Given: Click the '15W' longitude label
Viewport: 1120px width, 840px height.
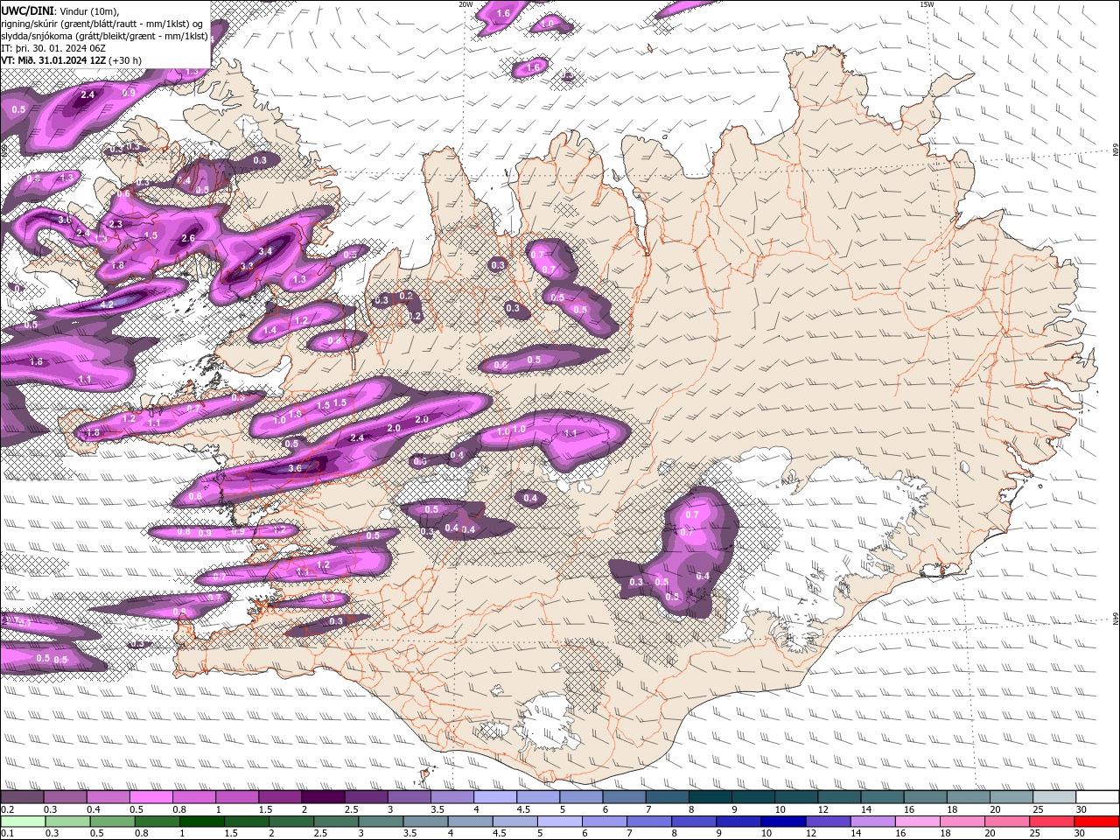Looking at the screenshot, I should point(926,3).
